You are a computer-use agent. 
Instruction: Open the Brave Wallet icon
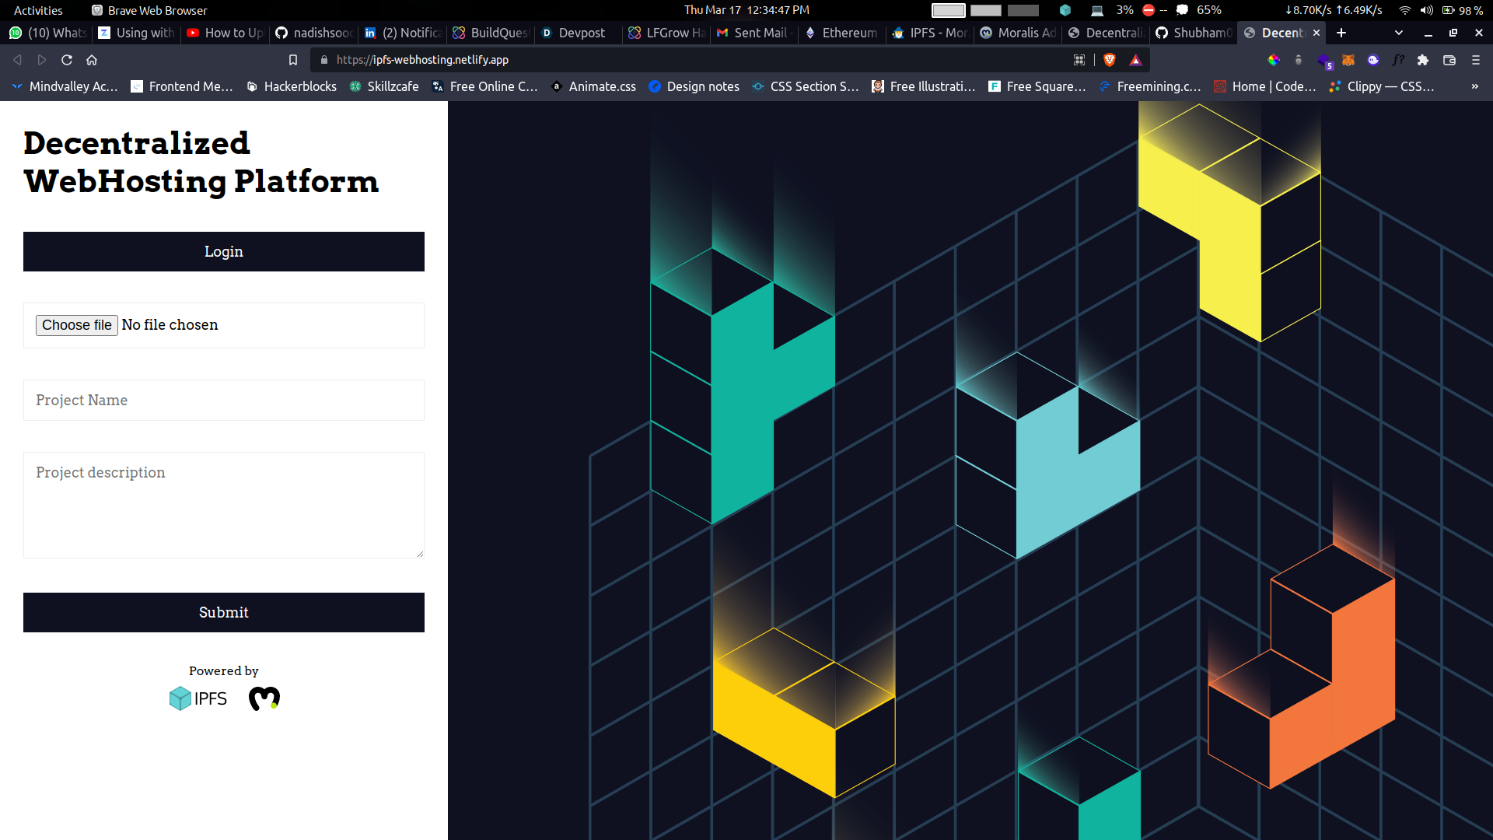point(1449,60)
